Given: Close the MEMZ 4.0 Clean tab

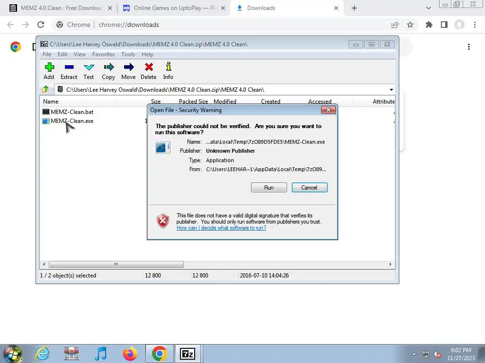Looking at the screenshot, I should click(110, 8).
